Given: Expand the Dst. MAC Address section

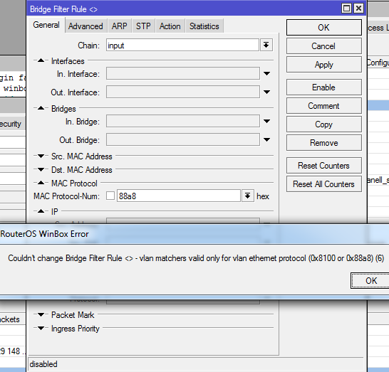Looking at the screenshot, I should tap(41, 170).
